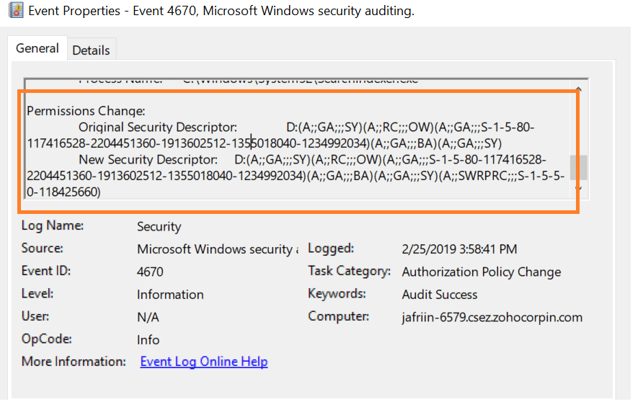
Task: Click the description scrollbar up arrow
Action: (x=578, y=90)
